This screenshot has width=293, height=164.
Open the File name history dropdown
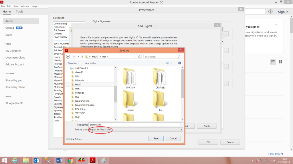(x=181, y=125)
